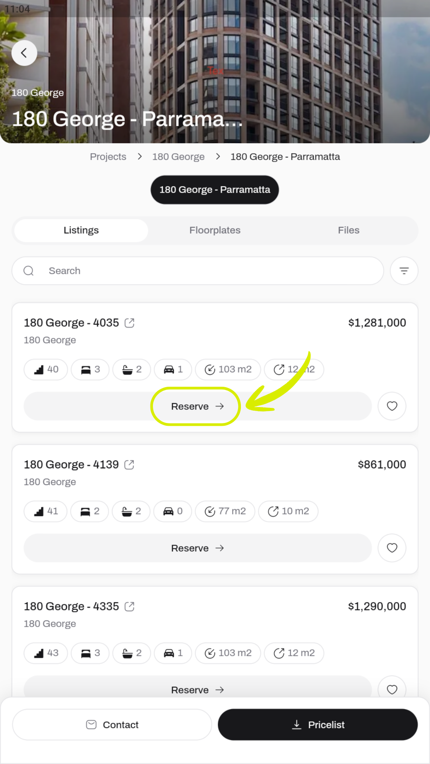Reserve apartment 180 George - 4335
The height and width of the screenshot is (764, 430).
(197, 689)
